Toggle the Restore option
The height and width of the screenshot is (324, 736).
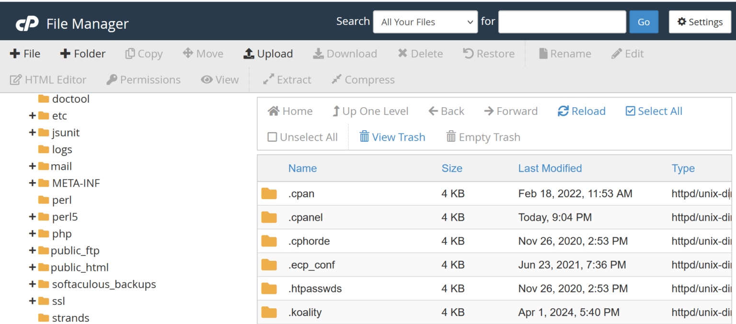(488, 53)
